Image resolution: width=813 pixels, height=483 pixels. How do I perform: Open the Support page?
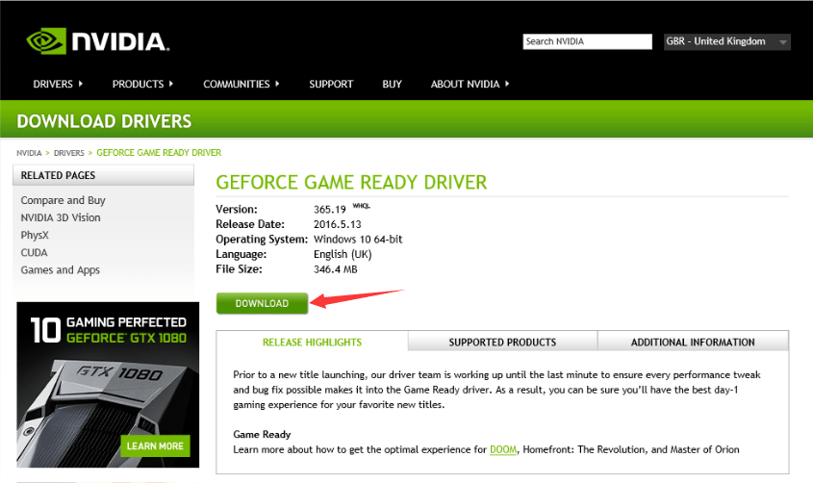[331, 85]
